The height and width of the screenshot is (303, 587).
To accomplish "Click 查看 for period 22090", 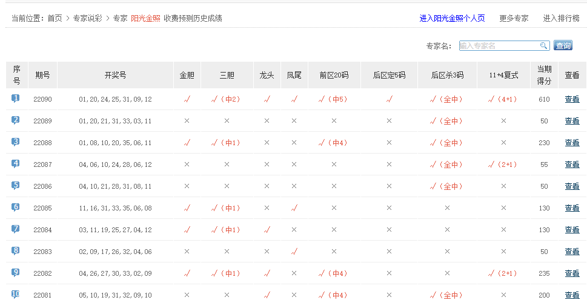I will [x=572, y=99].
